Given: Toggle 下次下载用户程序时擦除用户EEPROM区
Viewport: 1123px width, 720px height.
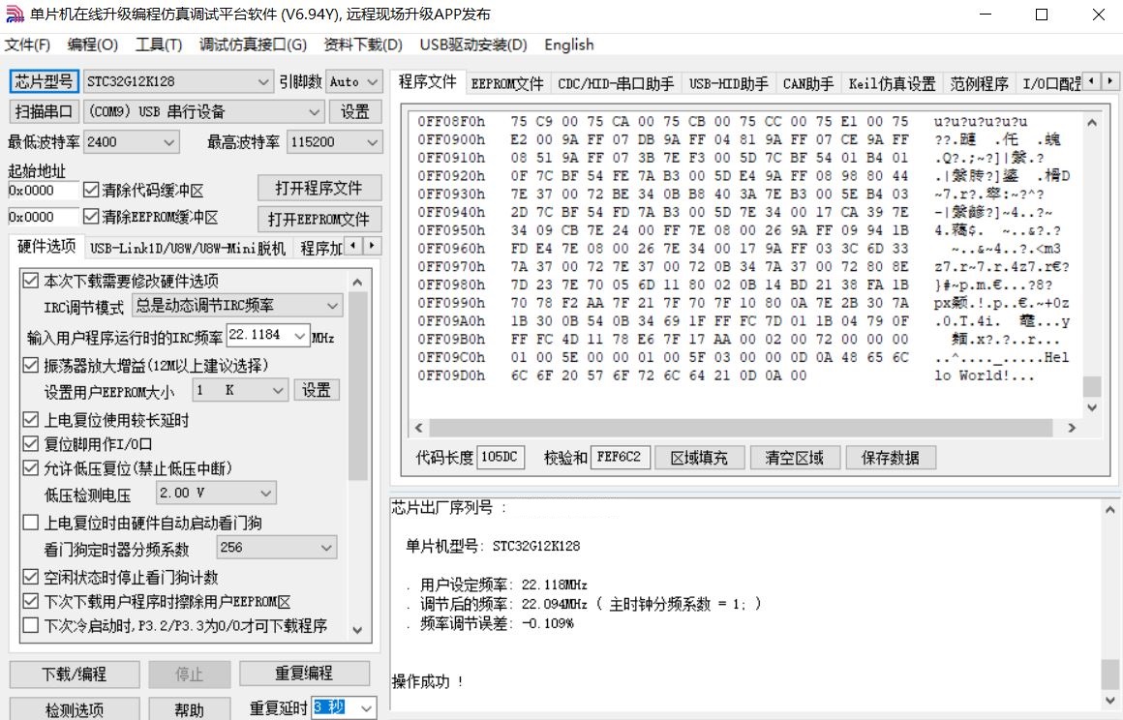Looking at the screenshot, I should tap(30, 601).
